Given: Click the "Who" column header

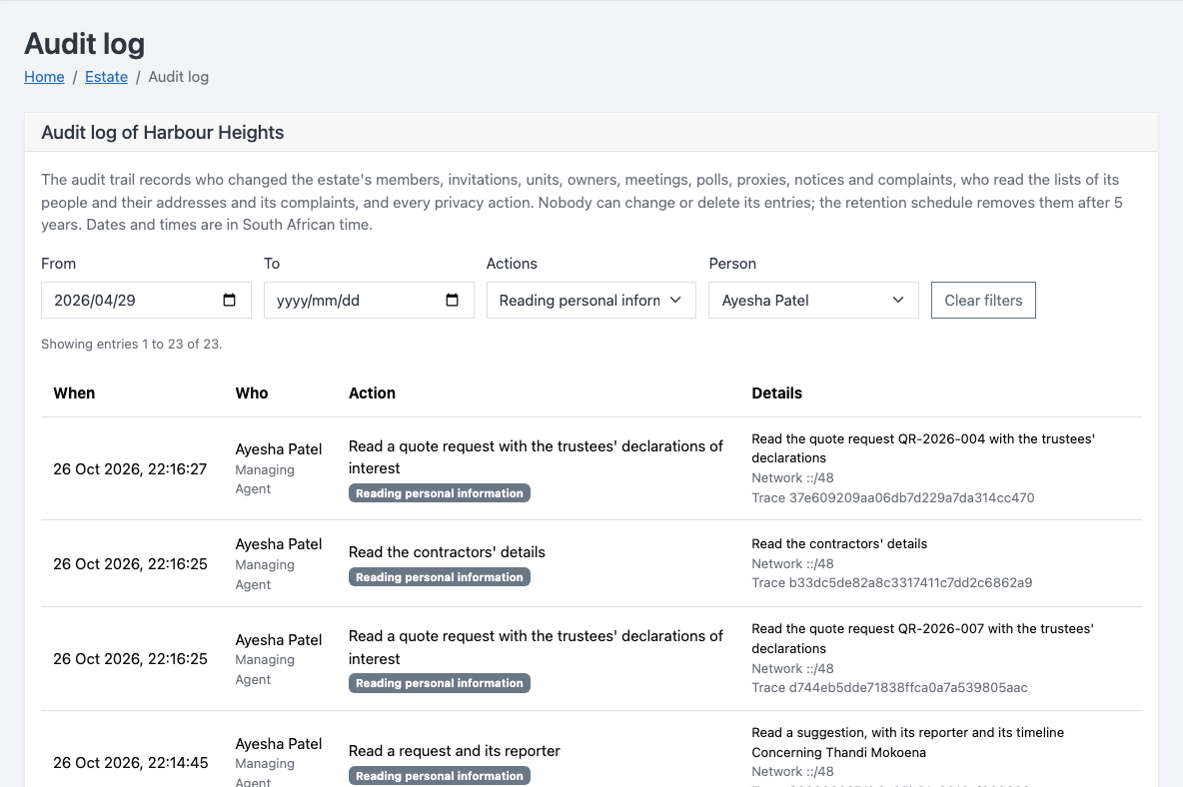Looking at the screenshot, I should (x=251, y=393).
